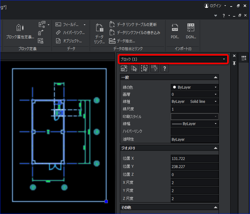This screenshot has width=250, height=214.
Task: Click the ハイパーリンク ribbon button
Action: pyautogui.click(x=70, y=33)
